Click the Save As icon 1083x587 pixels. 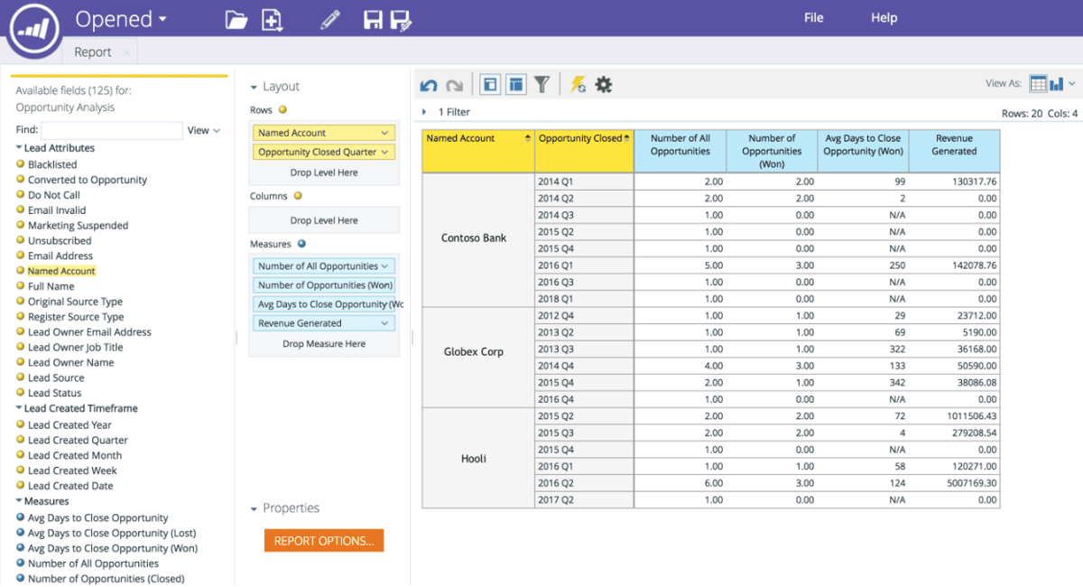[x=401, y=18]
